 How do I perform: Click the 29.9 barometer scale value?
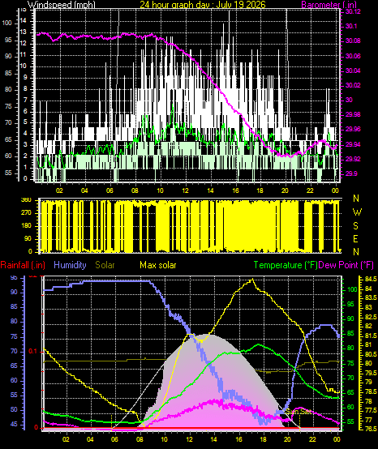pos(351,173)
